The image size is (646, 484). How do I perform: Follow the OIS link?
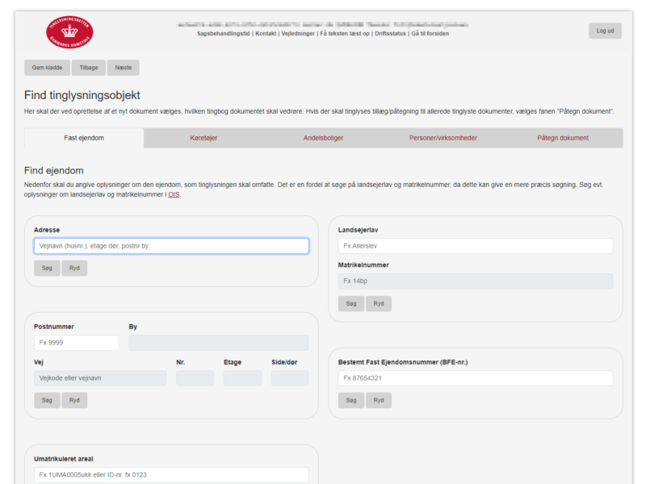tap(174, 194)
